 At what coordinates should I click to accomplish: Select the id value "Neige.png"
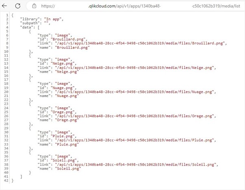[x=63, y=64]
